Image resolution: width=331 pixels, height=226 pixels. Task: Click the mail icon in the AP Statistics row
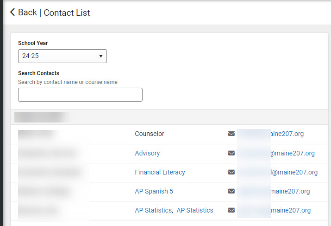(231, 210)
